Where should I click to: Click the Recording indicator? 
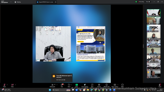pyautogui.click(x=141, y=2)
